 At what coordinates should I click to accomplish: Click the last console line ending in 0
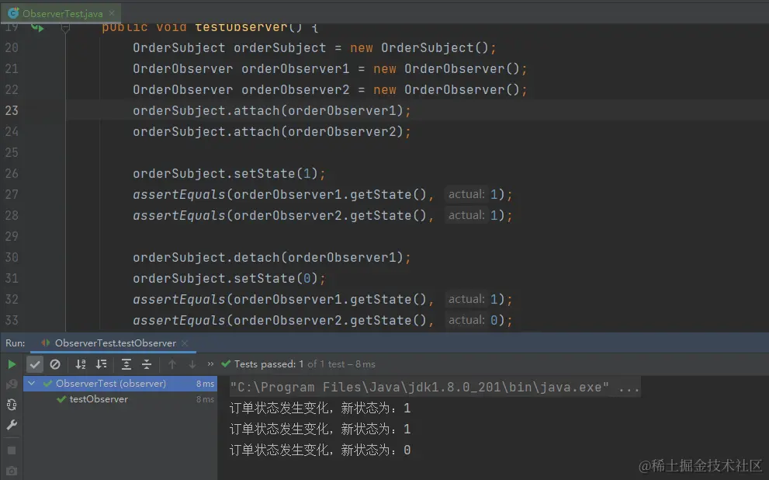[320, 450]
